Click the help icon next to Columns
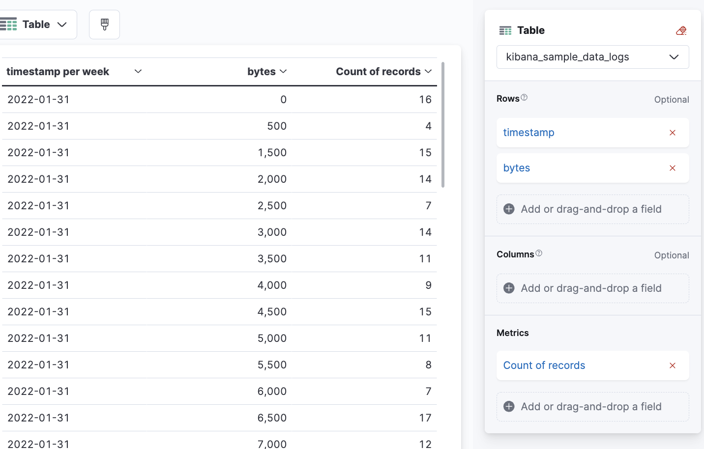The width and height of the screenshot is (704, 449). tap(539, 253)
